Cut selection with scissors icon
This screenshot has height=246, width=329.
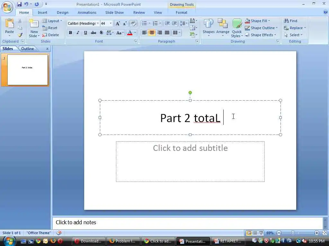20,21
